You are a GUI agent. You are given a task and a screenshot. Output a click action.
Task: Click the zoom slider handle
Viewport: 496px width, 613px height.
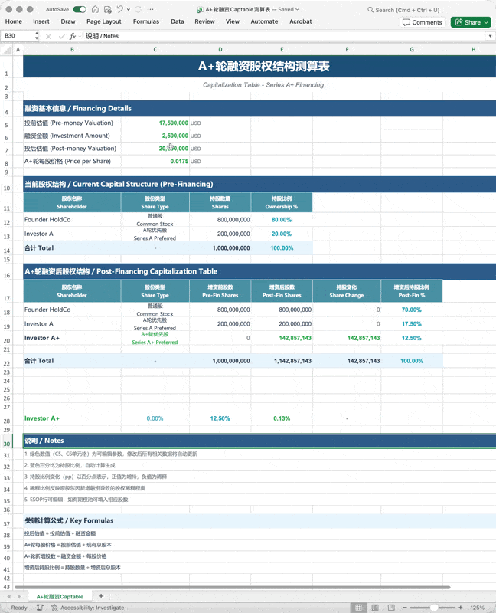tap(433, 608)
